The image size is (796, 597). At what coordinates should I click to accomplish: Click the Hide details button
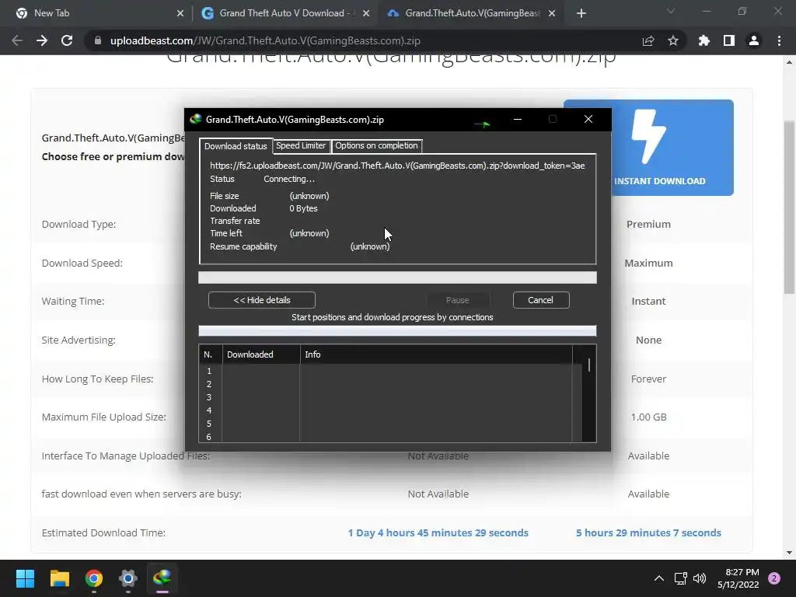pos(261,300)
